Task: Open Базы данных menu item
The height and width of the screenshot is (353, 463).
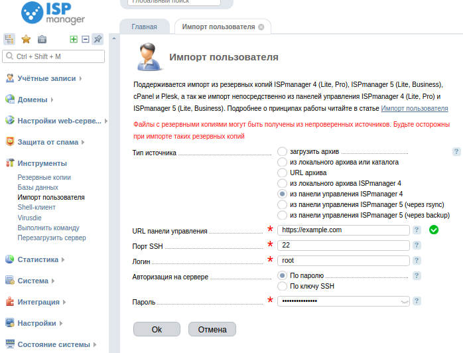Action: pyautogui.click(x=38, y=187)
